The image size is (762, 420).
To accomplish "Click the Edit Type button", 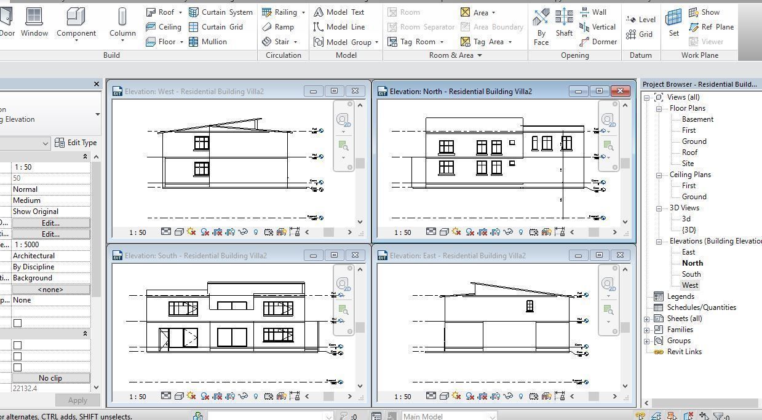I will tap(76, 143).
